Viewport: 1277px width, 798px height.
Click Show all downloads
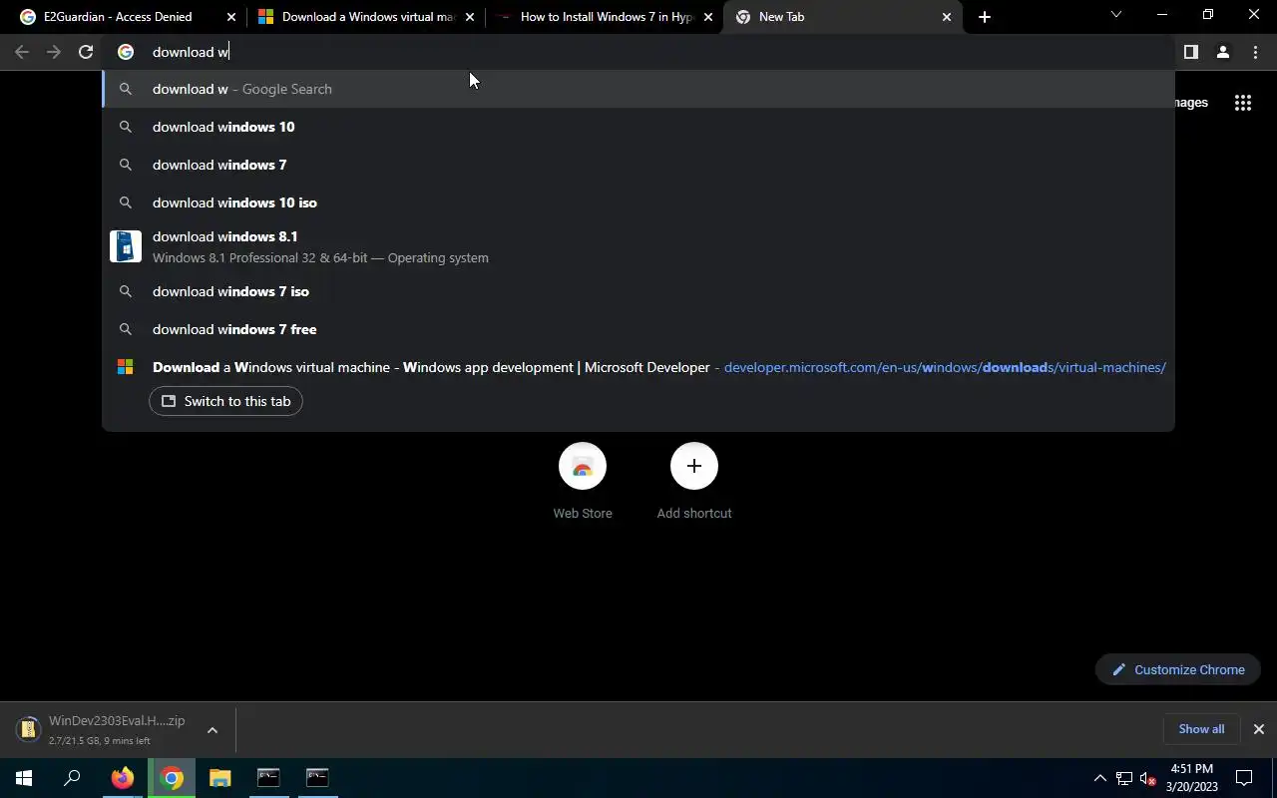(1201, 729)
